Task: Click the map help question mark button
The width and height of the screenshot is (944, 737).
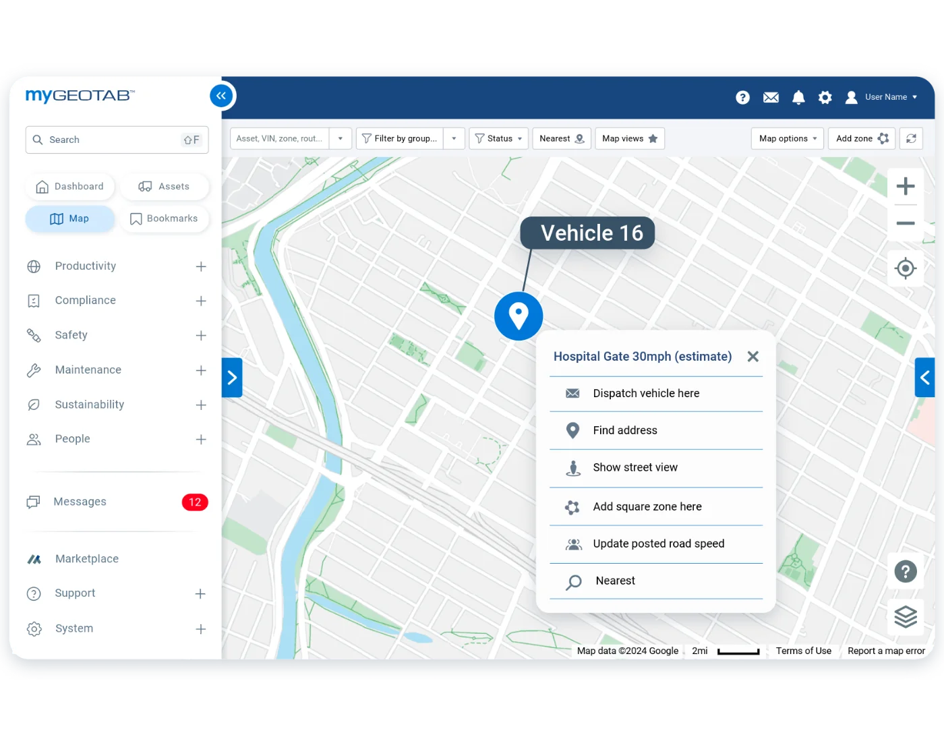Action: pyautogui.click(x=906, y=572)
